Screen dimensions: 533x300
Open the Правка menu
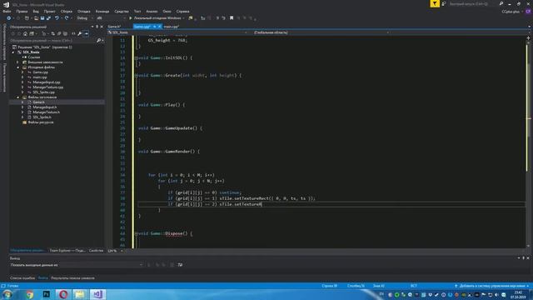click(x=22, y=11)
